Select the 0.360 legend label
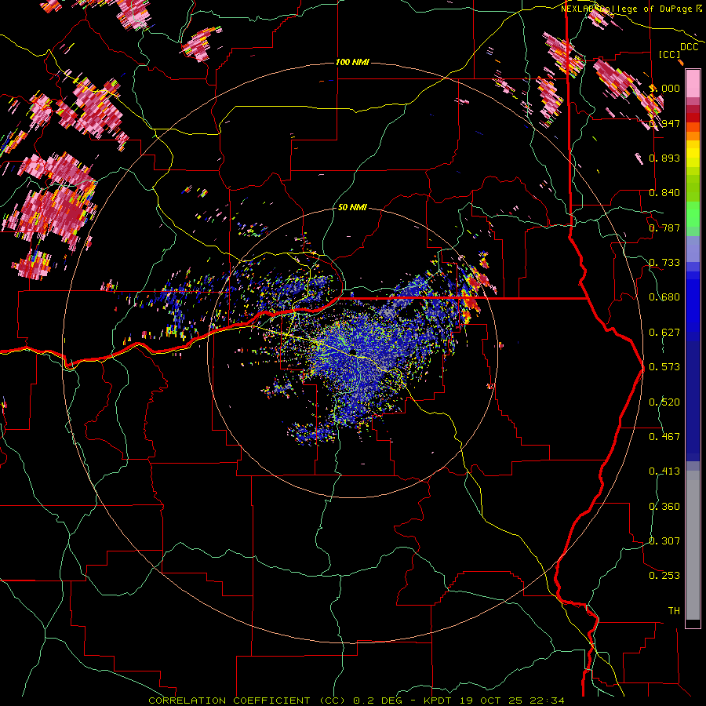This screenshot has width=706, height=706. [664, 507]
